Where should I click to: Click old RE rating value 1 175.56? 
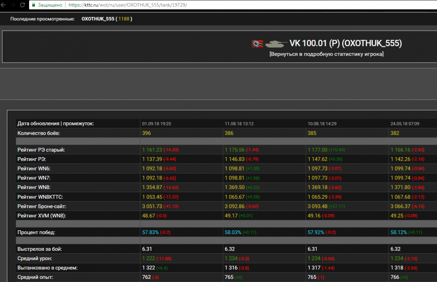coord(235,150)
